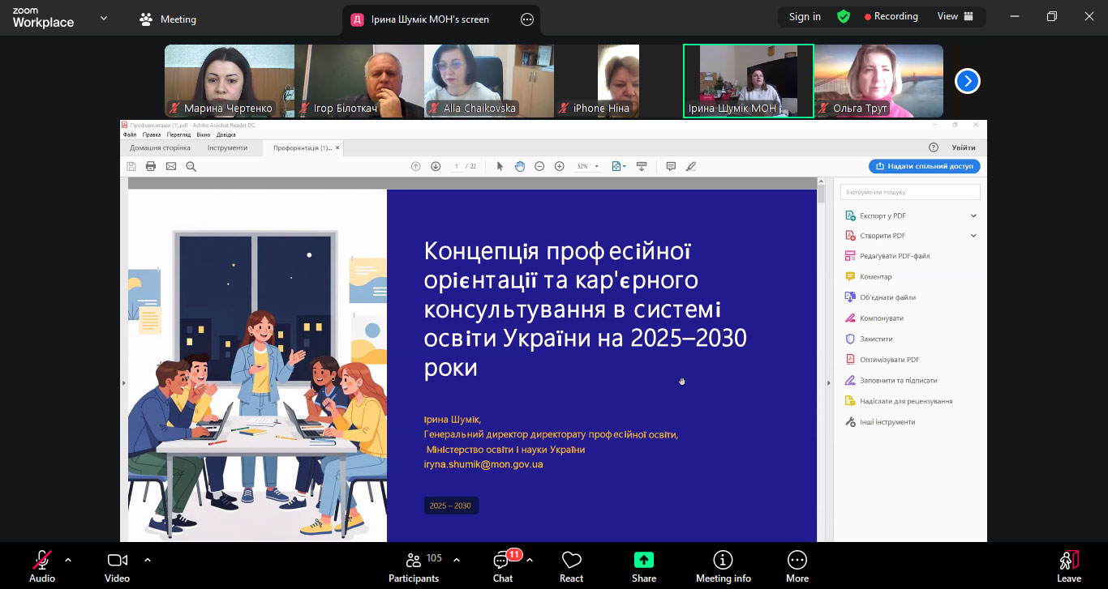Open the View layout menu
This screenshot has width=1108, height=589.
tap(955, 17)
